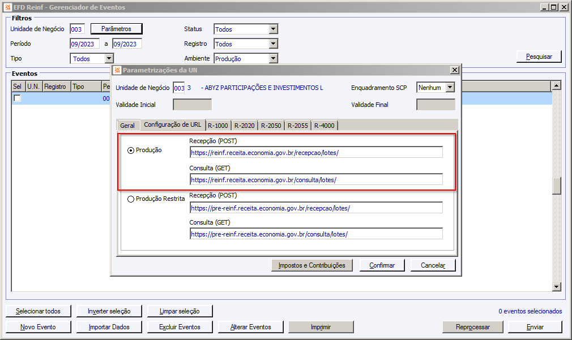Image resolution: width=572 pixels, height=340 pixels.
Task: Click Limpar seleção button
Action: coord(180,311)
